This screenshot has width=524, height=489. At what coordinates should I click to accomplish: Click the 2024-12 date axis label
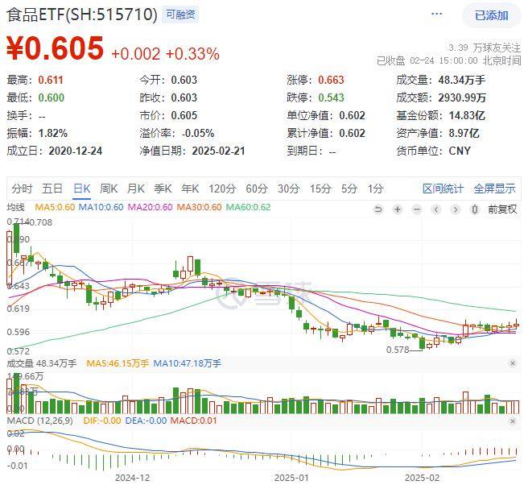coord(132,478)
